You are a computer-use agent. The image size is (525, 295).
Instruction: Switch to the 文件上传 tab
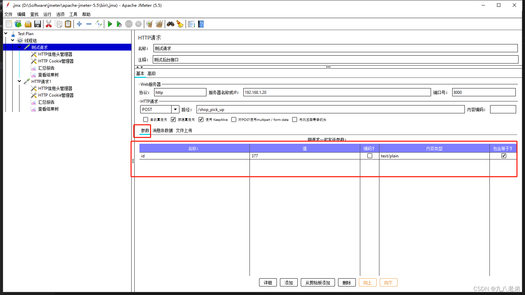[184, 130]
